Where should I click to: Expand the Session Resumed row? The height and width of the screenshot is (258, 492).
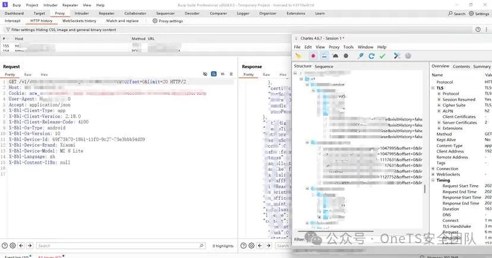click(439, 100)
